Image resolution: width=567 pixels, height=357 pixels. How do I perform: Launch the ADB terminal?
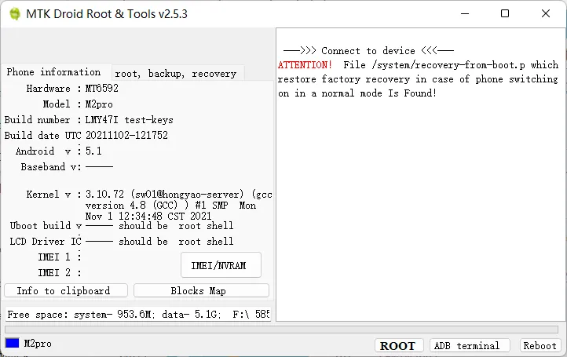(466, 345)
